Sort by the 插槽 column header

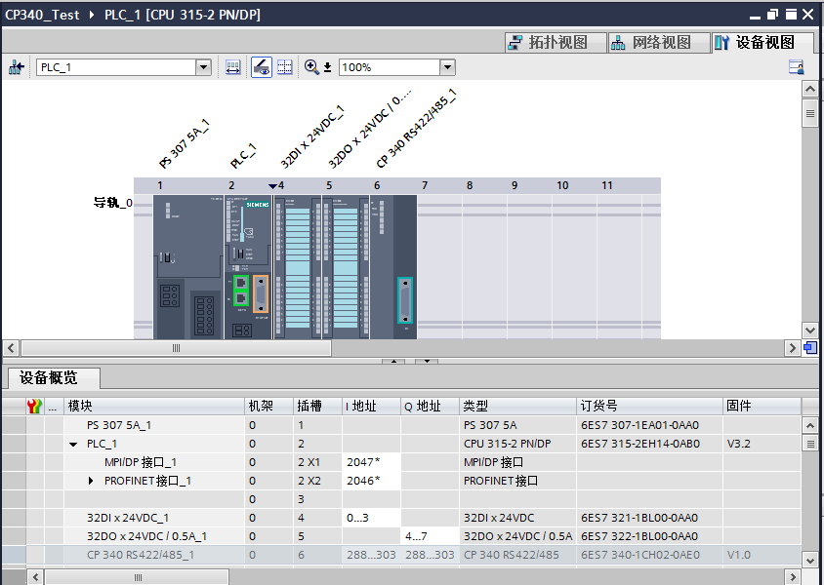click(x=317, y=406)
